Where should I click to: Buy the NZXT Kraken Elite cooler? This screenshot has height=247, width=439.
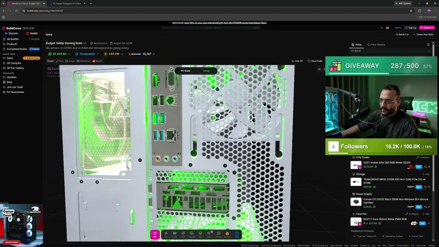point(418,167)
